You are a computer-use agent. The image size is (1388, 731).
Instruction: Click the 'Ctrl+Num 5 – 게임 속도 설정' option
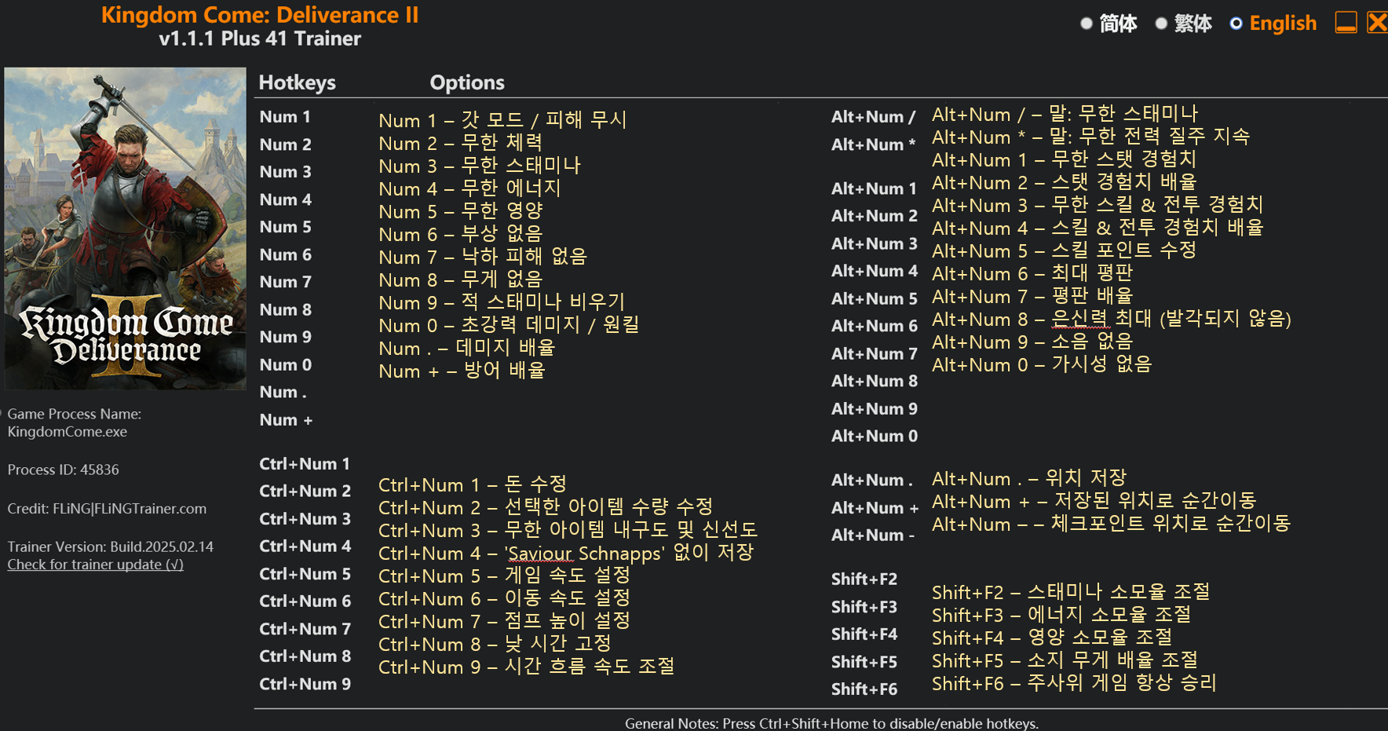[504, 576]
